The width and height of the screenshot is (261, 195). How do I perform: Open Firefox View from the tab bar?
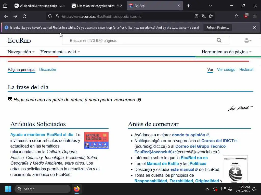(x=5, y=6)
